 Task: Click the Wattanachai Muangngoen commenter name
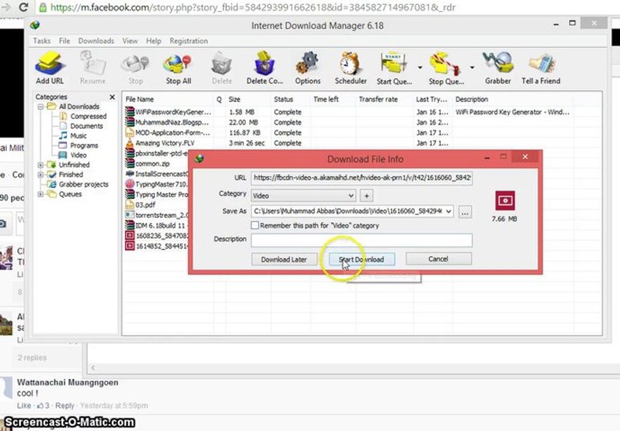point(68,383)
